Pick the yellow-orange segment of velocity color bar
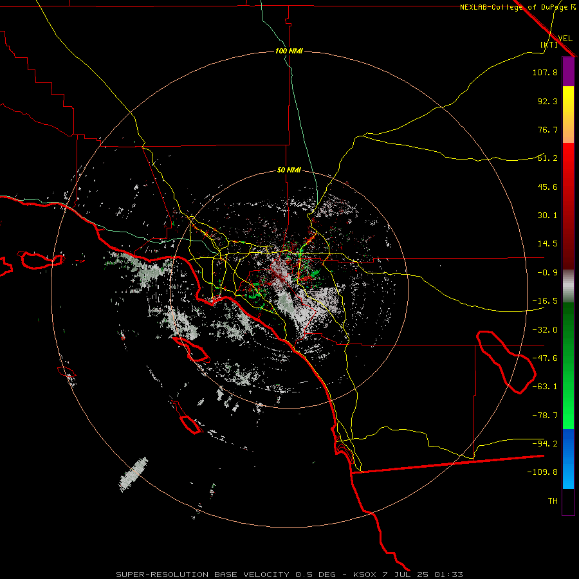Screen dimensions: 579x579 568,115
